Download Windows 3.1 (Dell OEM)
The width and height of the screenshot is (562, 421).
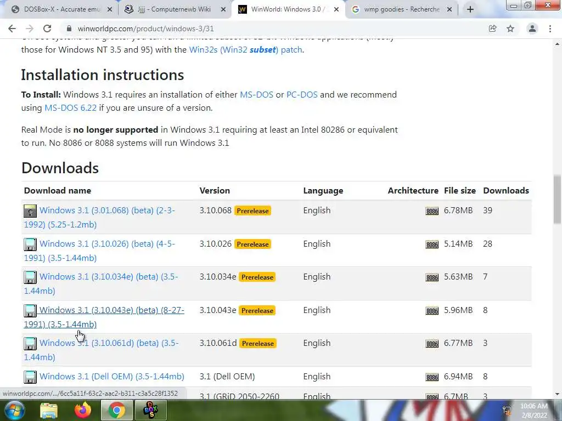coord(112,377)
